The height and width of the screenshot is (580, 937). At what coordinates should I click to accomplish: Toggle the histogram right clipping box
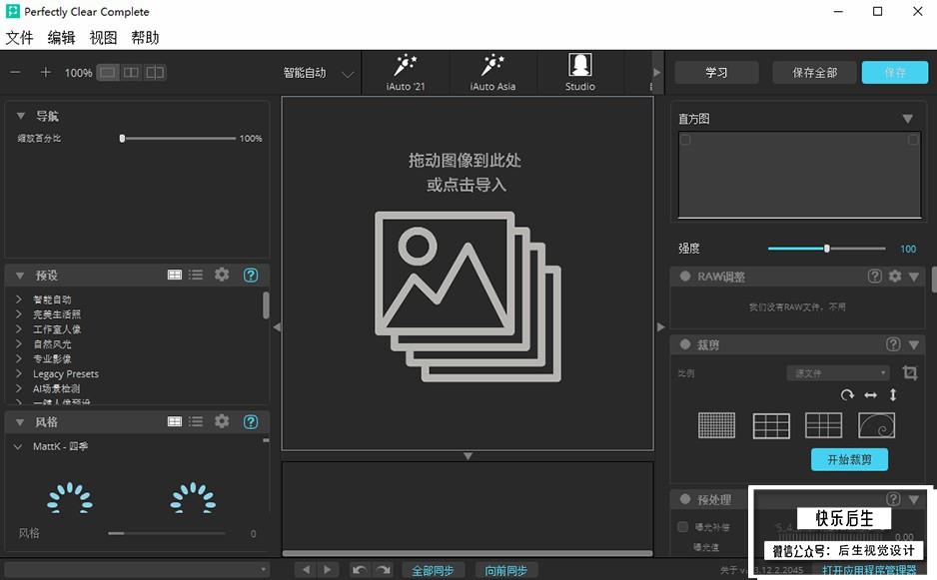913,139
